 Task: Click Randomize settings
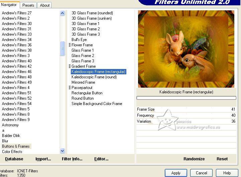point(194,159)
